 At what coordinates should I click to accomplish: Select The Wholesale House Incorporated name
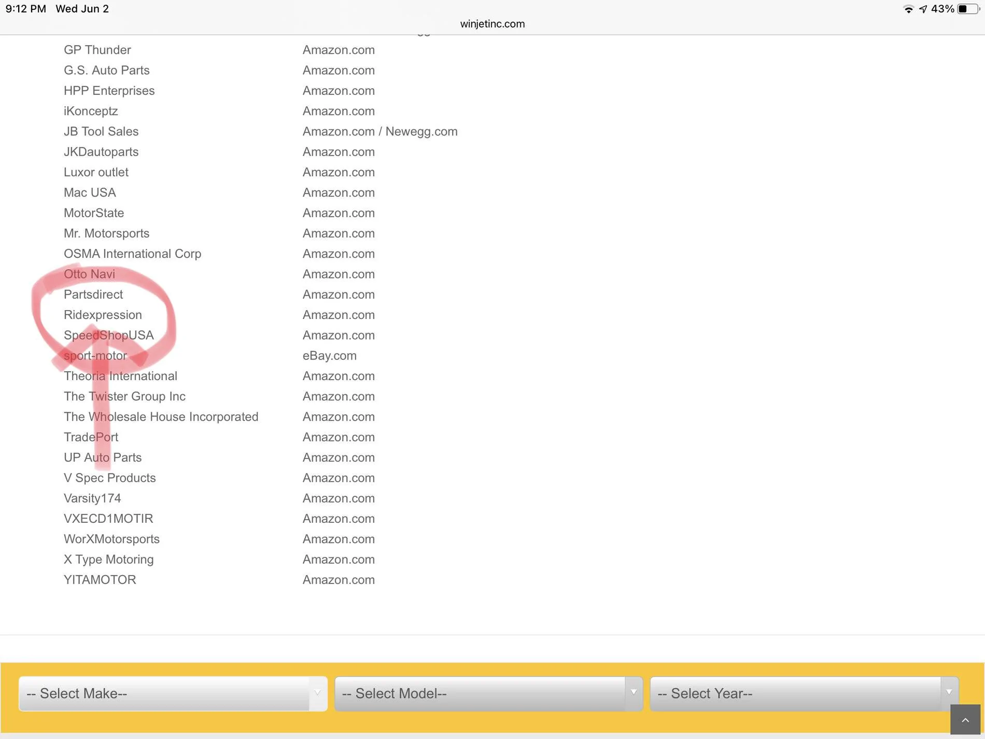coord(161,417)
